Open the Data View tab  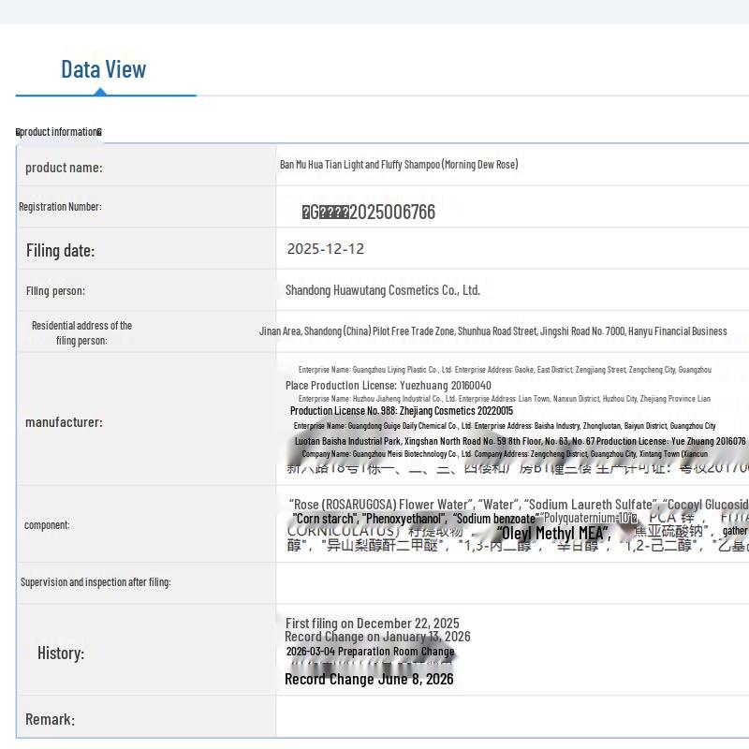[104, 69]
